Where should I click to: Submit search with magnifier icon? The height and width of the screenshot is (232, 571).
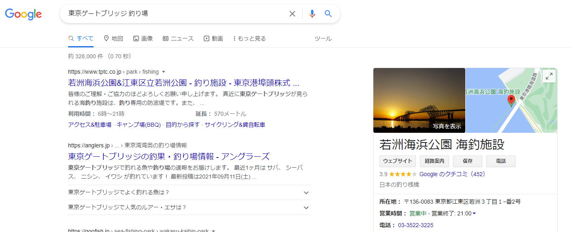click(x=328, y=14)
